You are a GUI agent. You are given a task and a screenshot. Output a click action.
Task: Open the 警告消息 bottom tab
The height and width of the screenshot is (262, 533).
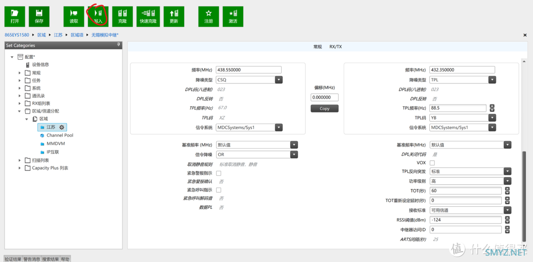32,259
